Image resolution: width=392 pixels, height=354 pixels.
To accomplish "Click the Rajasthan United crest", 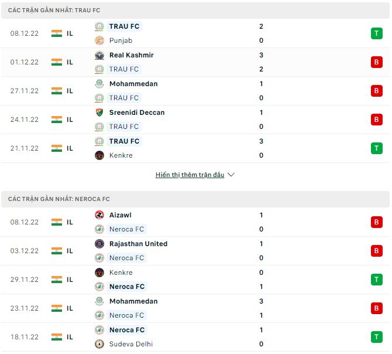I will click(x=99, y=244).
